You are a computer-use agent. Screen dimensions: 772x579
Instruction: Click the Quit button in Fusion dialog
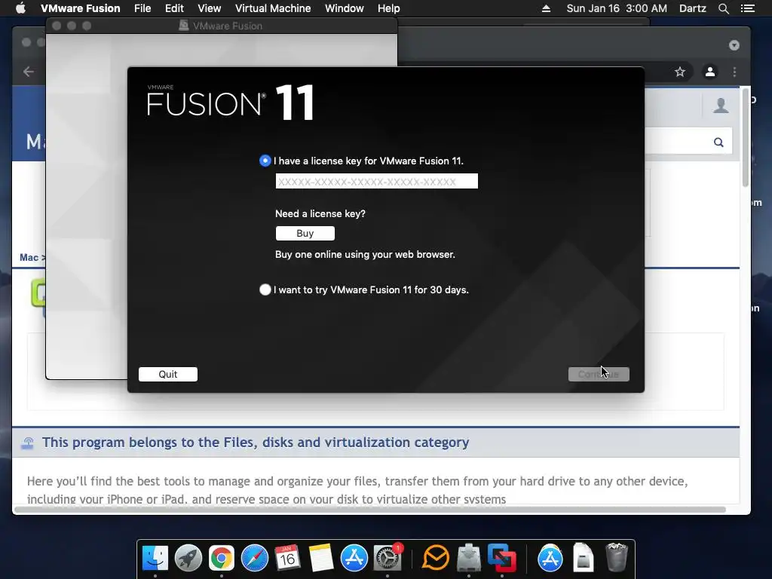click(168, 374)
